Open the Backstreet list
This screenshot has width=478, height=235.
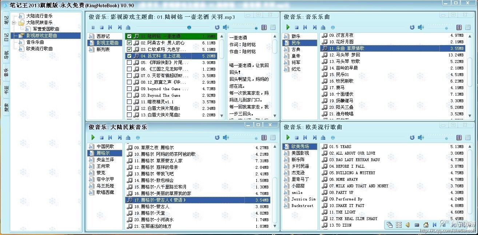tap(302, 206)
